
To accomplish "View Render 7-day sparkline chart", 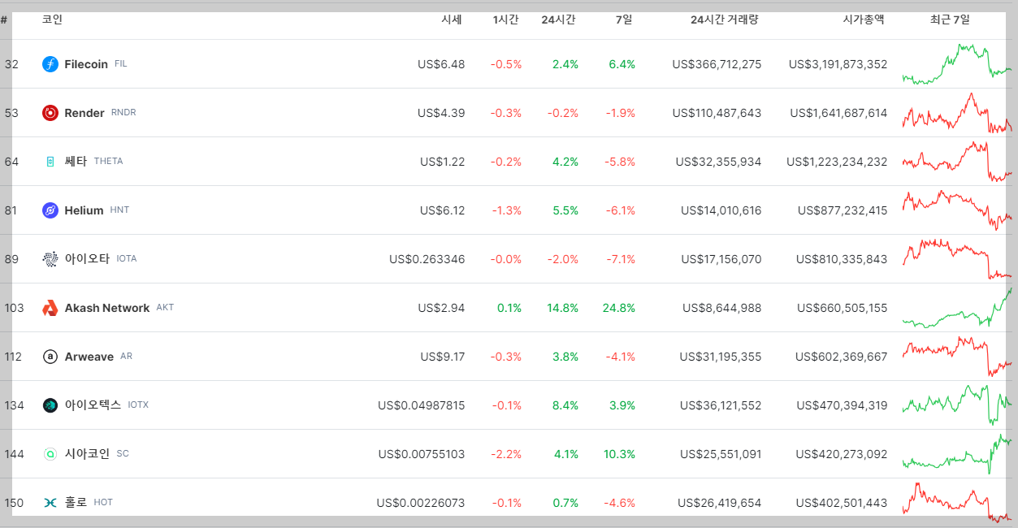I will (957, 113).
